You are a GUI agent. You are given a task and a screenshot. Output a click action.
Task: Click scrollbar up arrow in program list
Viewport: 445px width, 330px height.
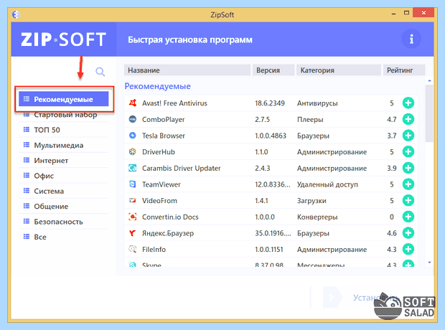(x=429, y=81)
